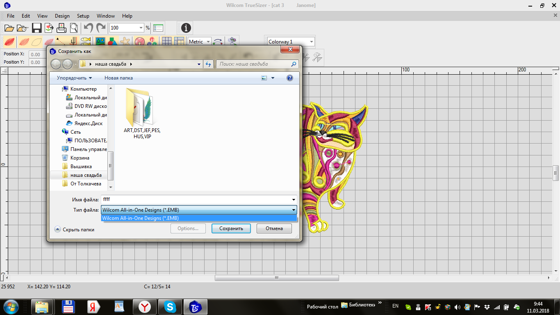Hide folders via Скрыть папки toggle
This screenshot has height=315, width=560.
[74, 230]
